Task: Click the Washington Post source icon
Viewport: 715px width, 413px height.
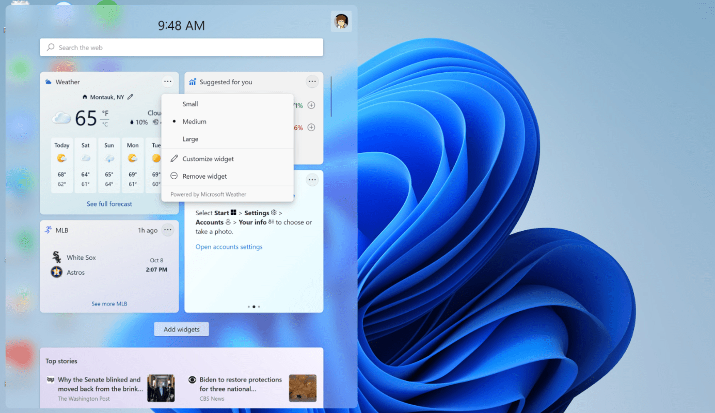Action: tap(51, 379)
